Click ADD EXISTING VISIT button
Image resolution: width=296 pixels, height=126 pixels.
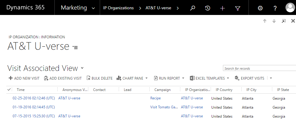[63, 78]
